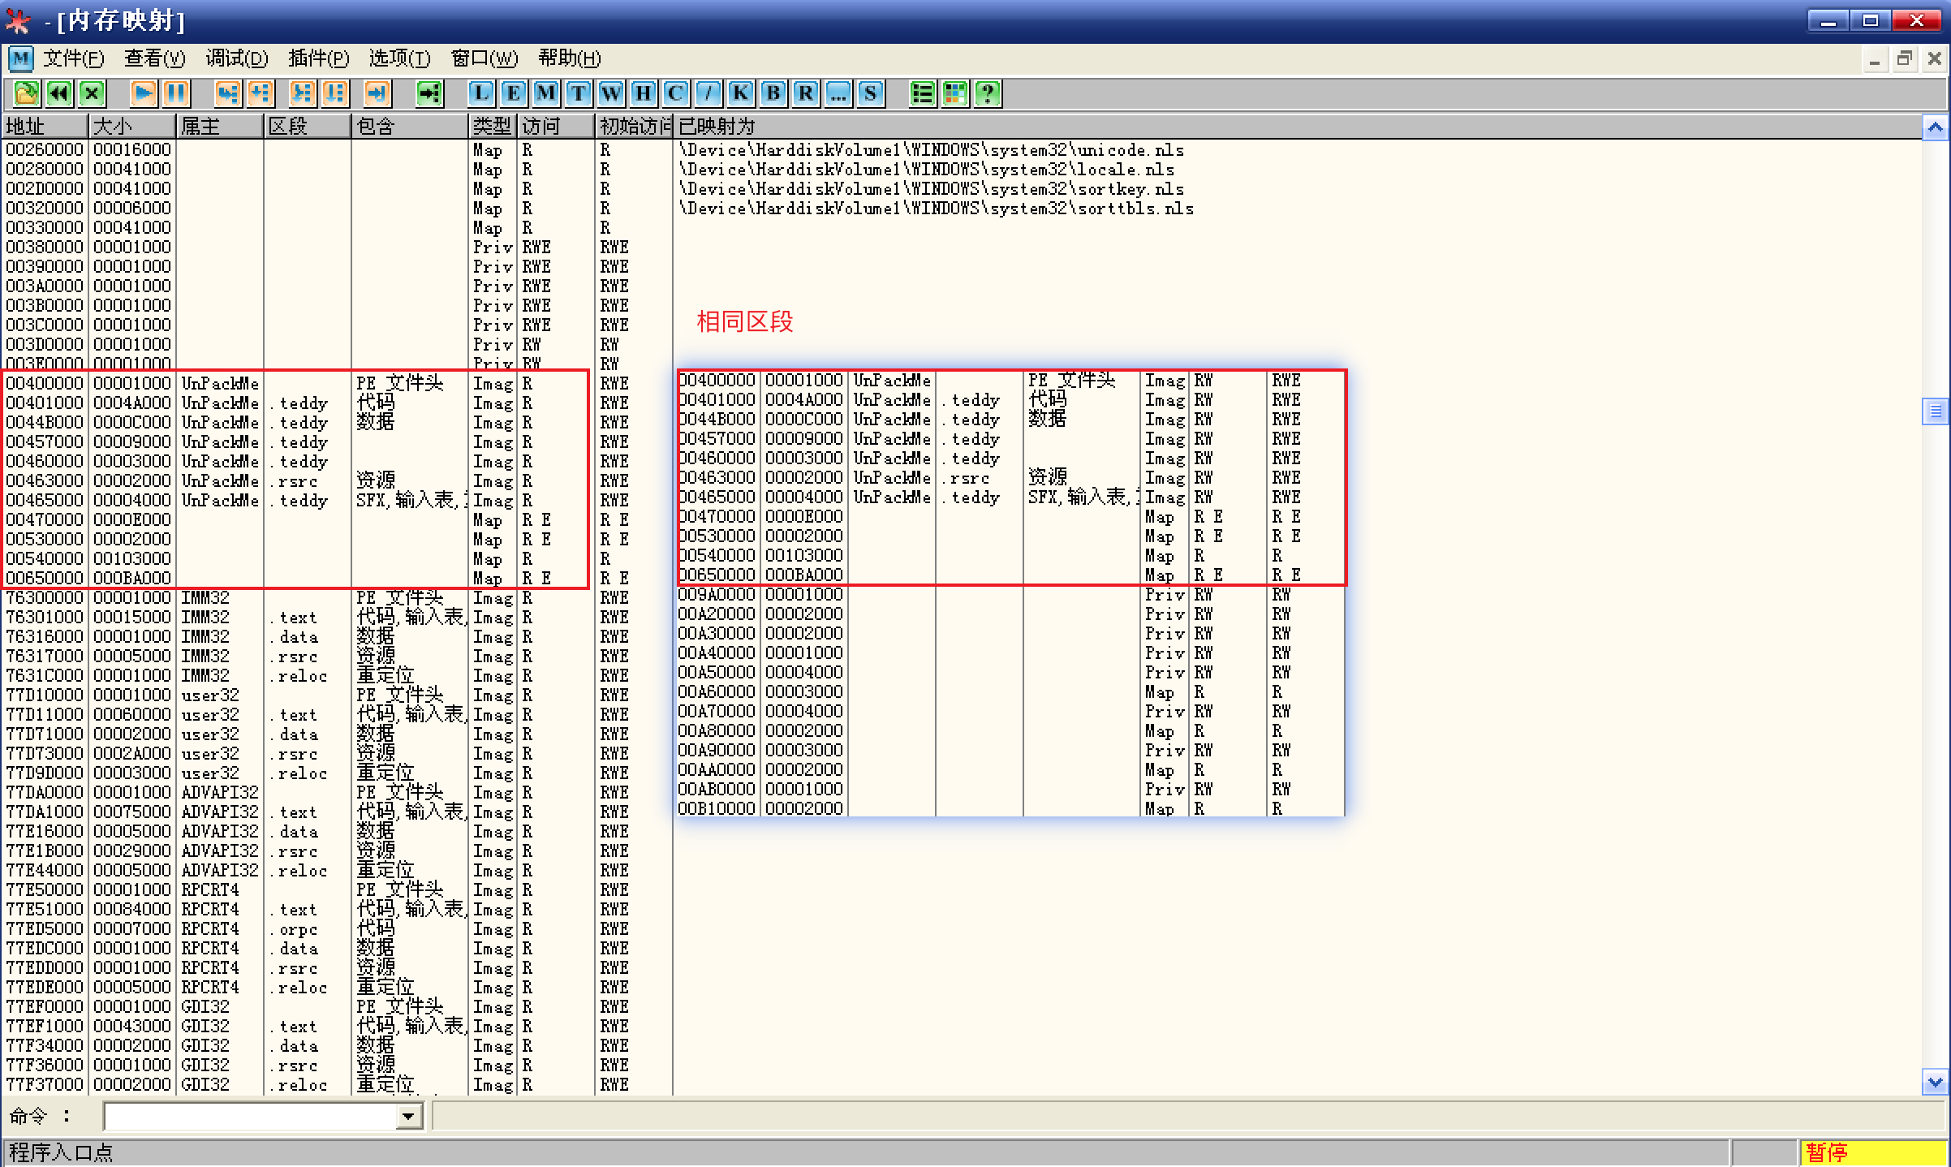The width and height of the screenshot is (1951, 1167).
Task: Open the 插件(P) menu
Action: [318, 58]
